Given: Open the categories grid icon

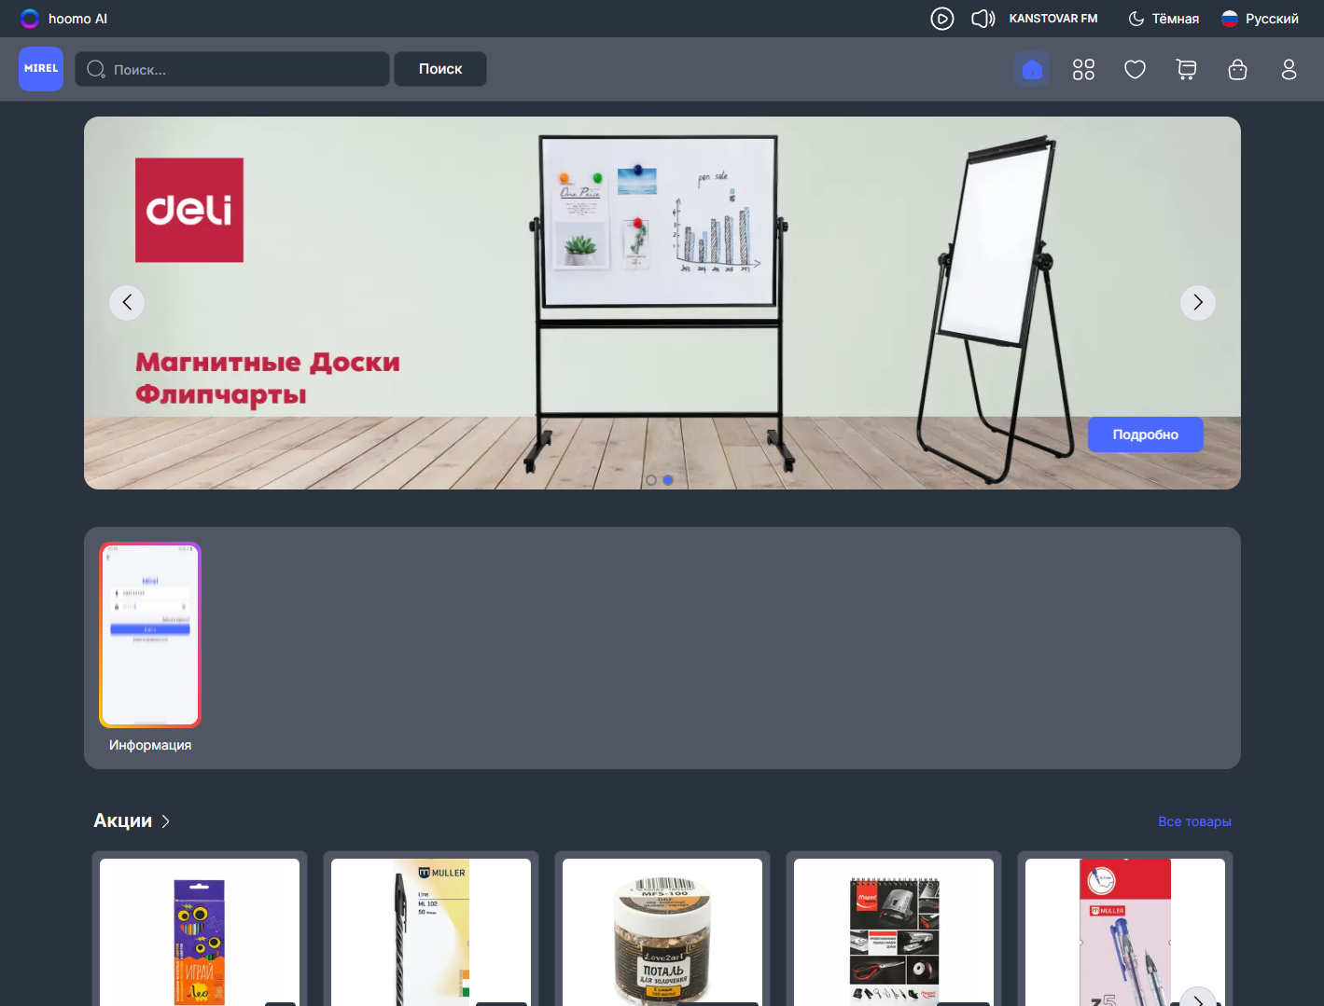Looking at the screenshot, I should tap(1083, 69).
